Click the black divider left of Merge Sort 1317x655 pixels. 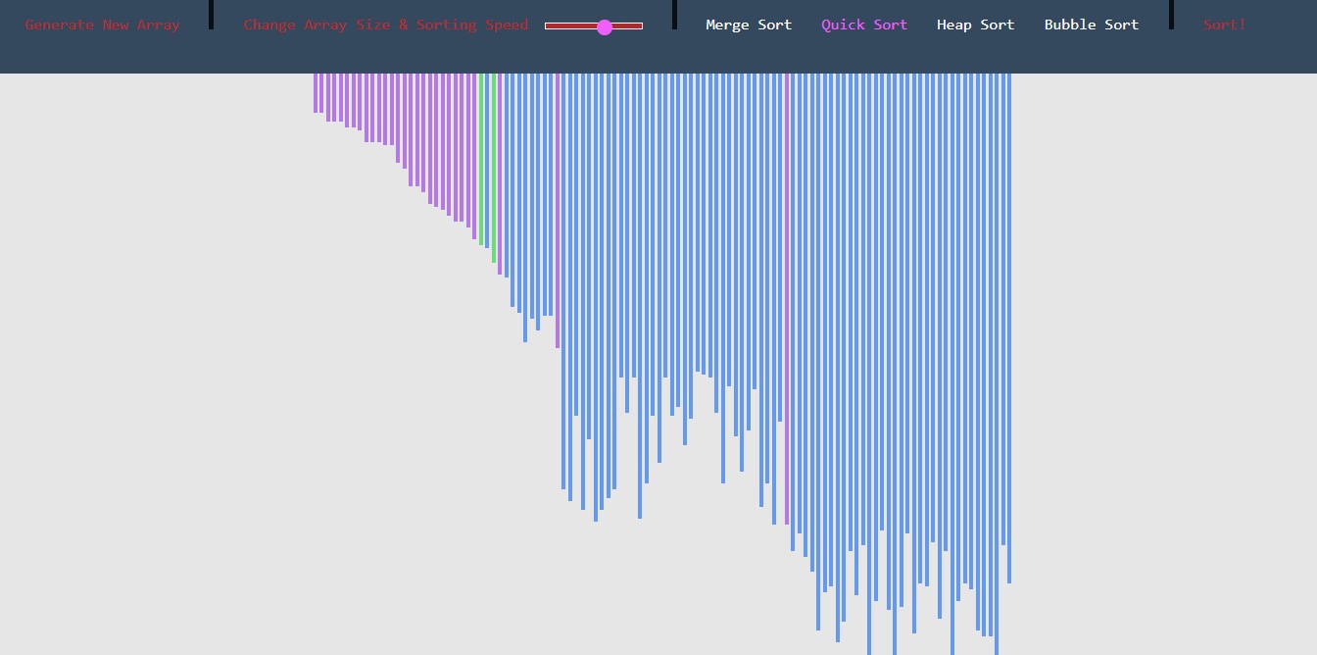(x=674, y=14)
